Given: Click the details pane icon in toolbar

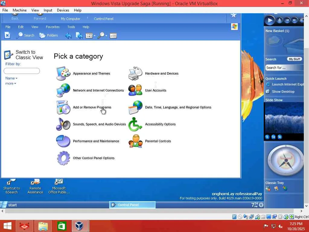Looking at the screenshot, I should pos(113,36).
